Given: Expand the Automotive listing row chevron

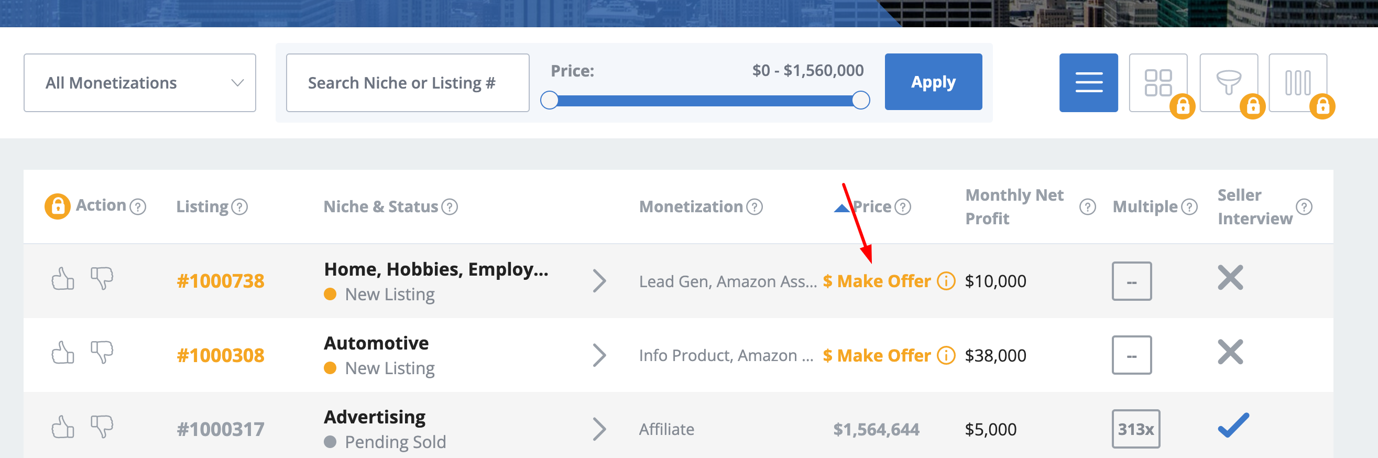Looking at the screenshot, I should 599,355.
